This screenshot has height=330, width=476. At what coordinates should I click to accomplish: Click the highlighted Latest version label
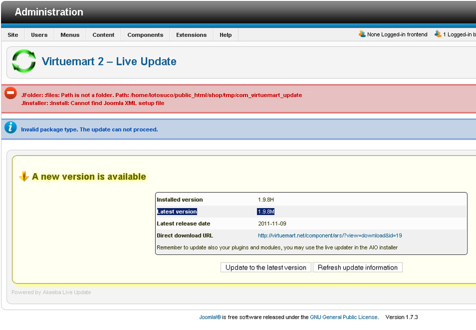pos(177,211)
